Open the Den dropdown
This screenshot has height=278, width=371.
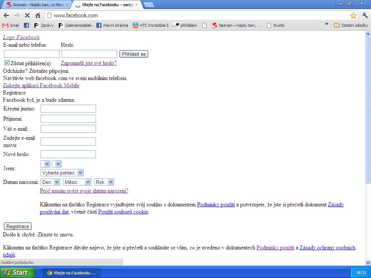pyautogui.click(x=50, y=182)
